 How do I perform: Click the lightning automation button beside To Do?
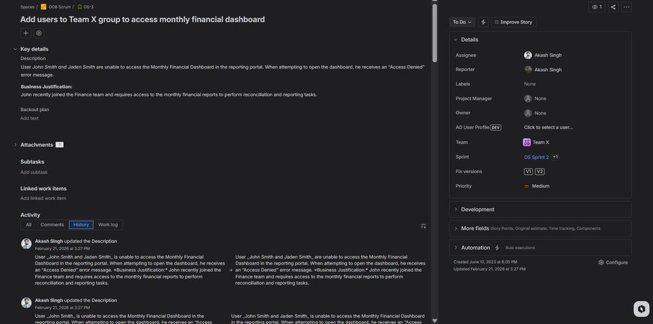click(x=483, y=22)
